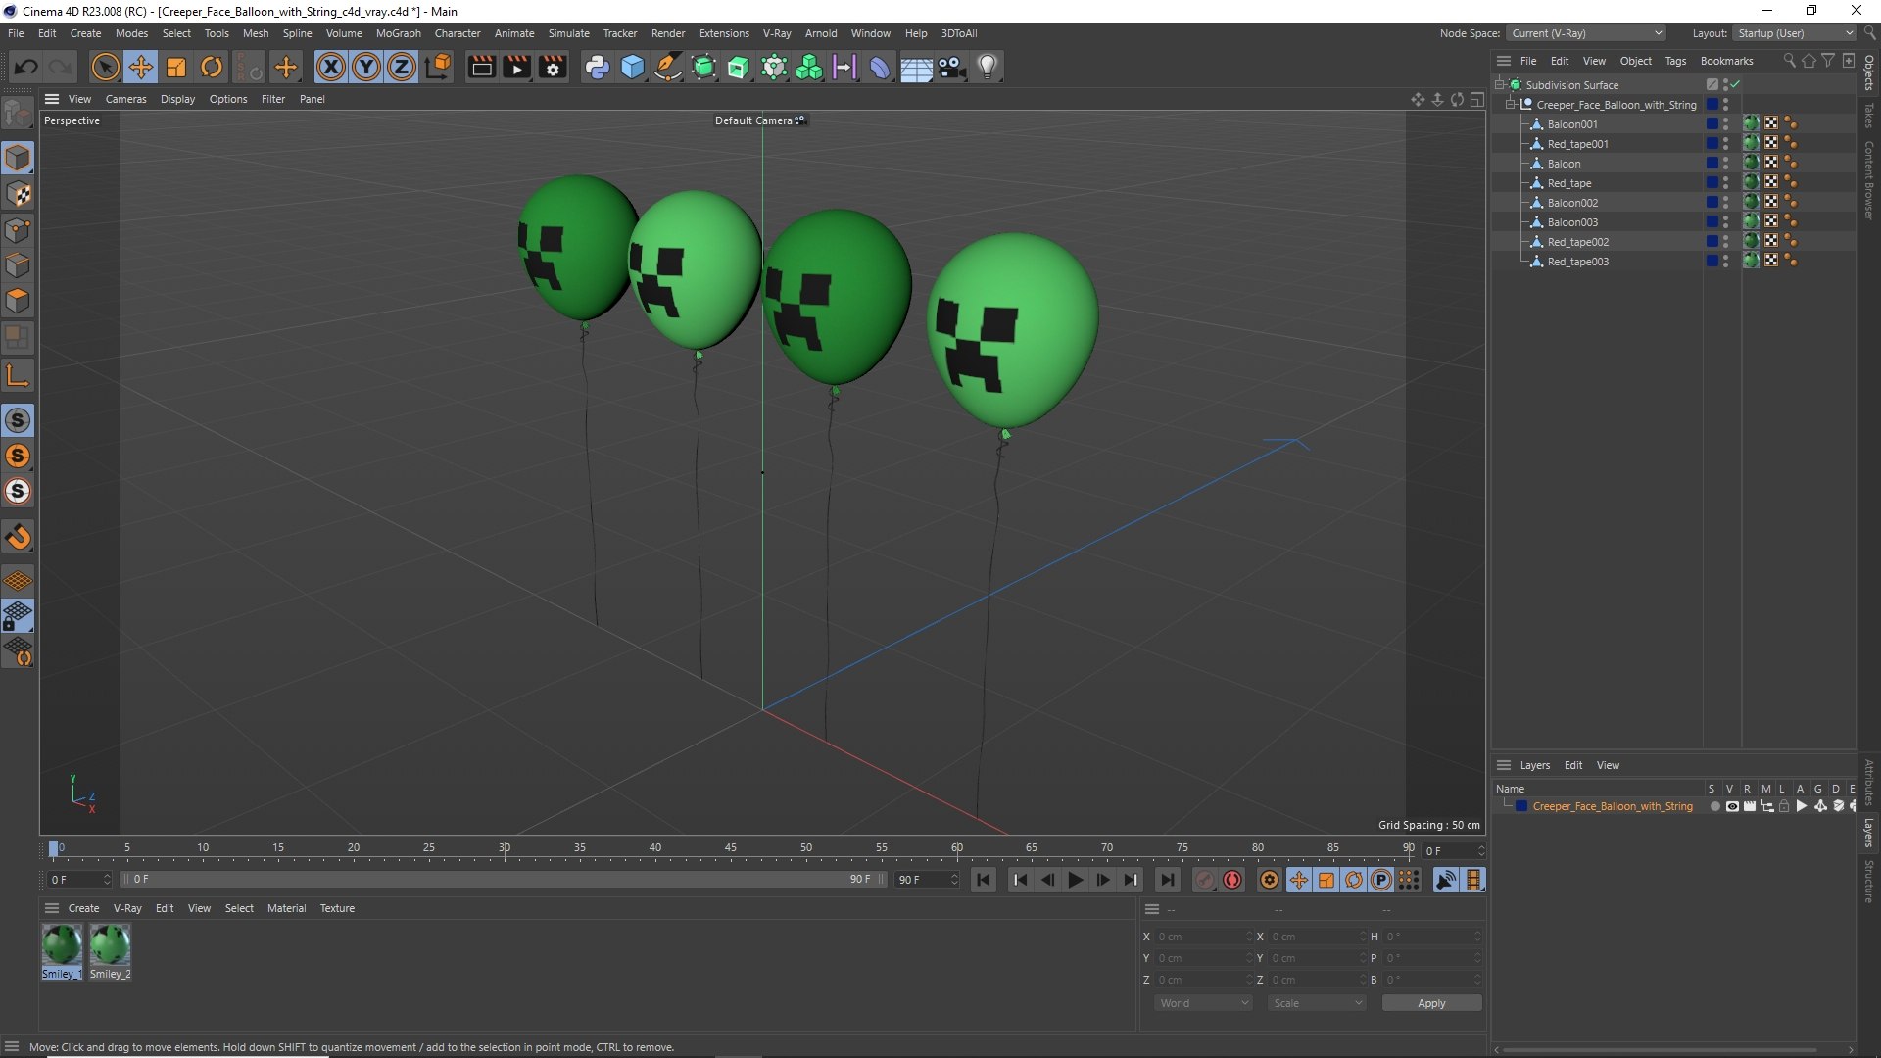Image resolution: width=1881 pixels, height=1058 pixels.
Task: Enable Texture mode in left sidebar
Action: (x=19, y=194)
